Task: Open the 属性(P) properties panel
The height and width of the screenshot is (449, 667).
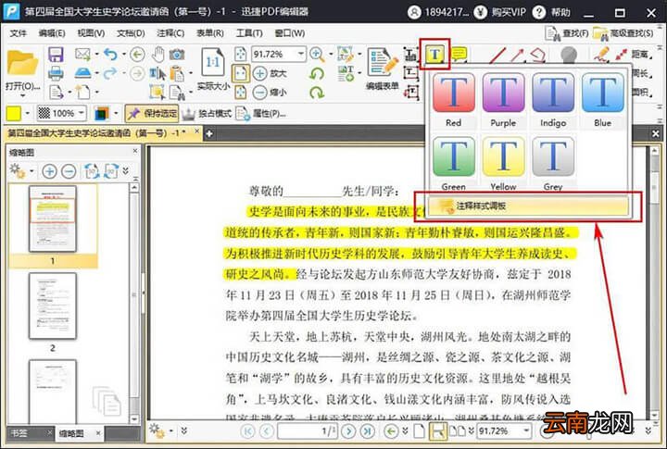Action: 261,113
